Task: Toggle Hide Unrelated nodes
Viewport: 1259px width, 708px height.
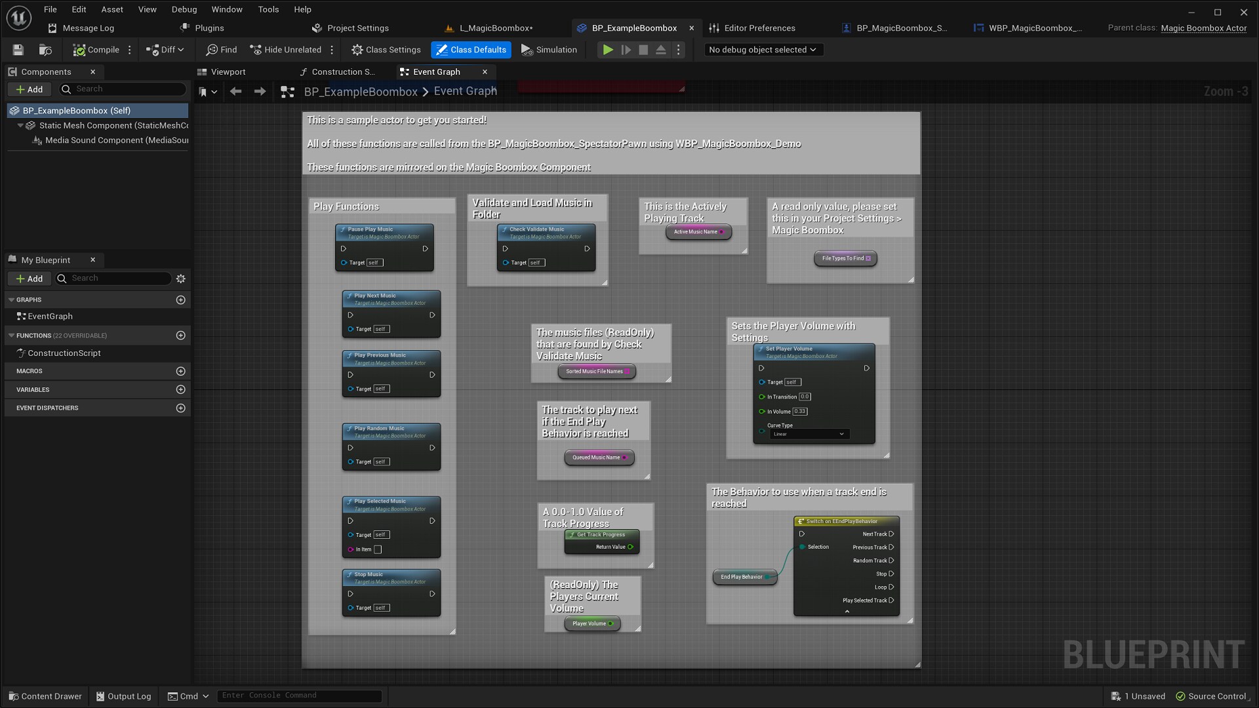Action: 286,49
